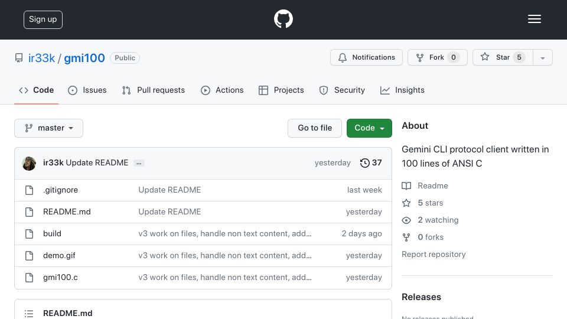Open the demo.gif file
This screenshot has height=319, width=567.
(59, 255)
